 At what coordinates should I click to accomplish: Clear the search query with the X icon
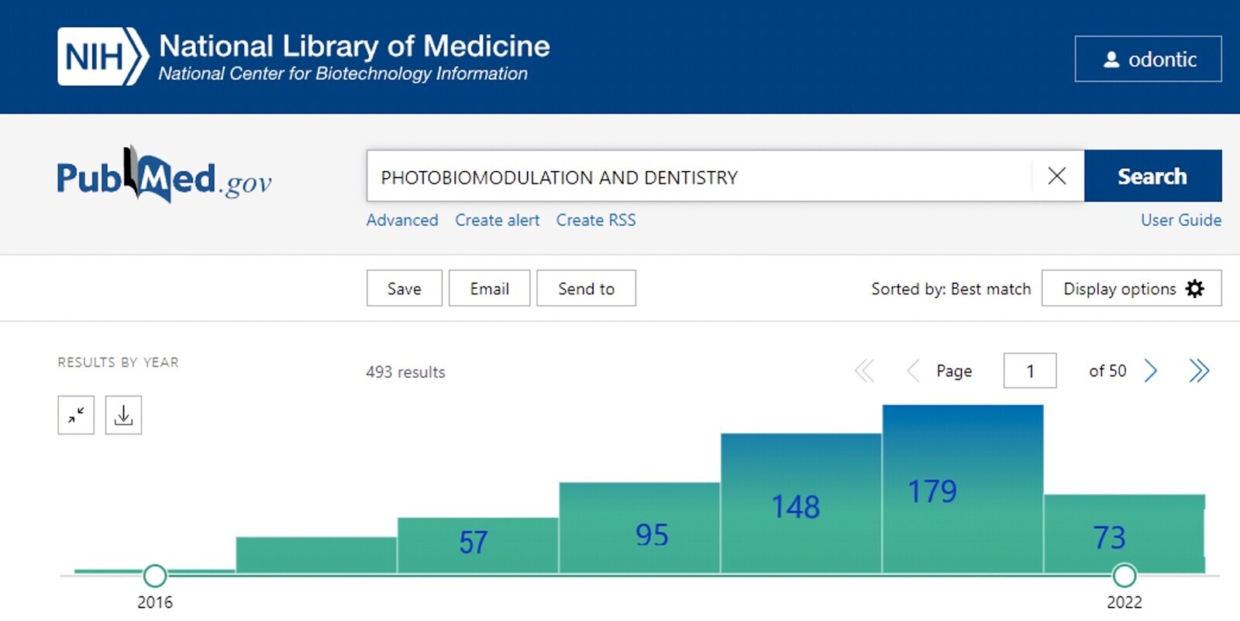[x=1056, y=177]
